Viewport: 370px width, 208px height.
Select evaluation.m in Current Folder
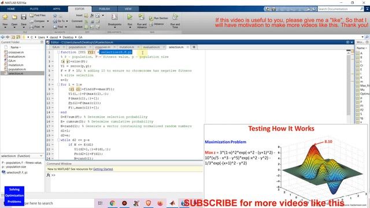click(17, 57)
